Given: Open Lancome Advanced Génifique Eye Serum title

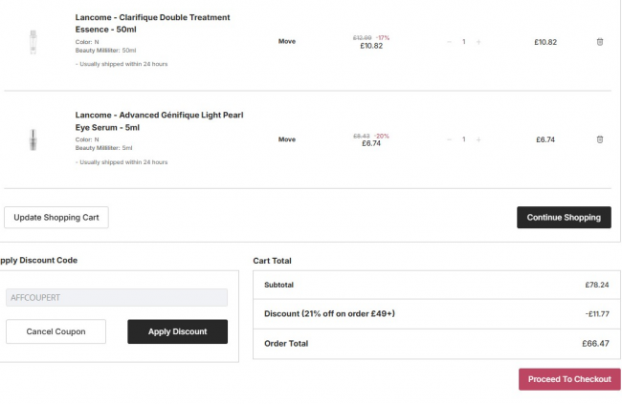Looking at the screenshot, I should click(159, 120).
